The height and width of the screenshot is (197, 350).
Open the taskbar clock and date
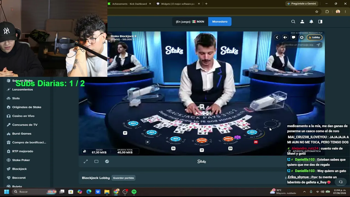point(340,192)
